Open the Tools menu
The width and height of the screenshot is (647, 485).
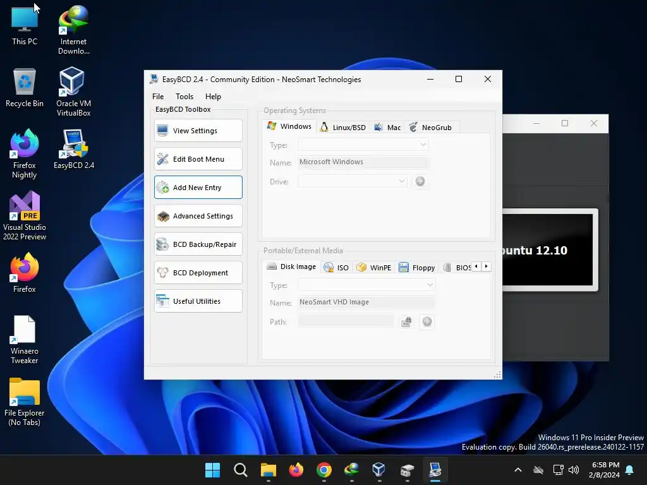coord(184,97)
